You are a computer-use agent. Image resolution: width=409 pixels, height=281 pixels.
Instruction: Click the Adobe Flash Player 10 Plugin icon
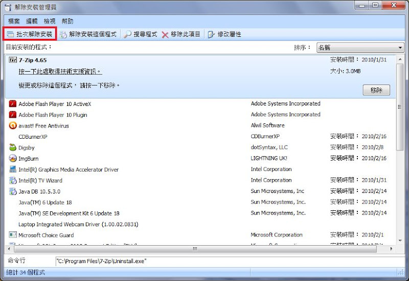coord(12,115)
